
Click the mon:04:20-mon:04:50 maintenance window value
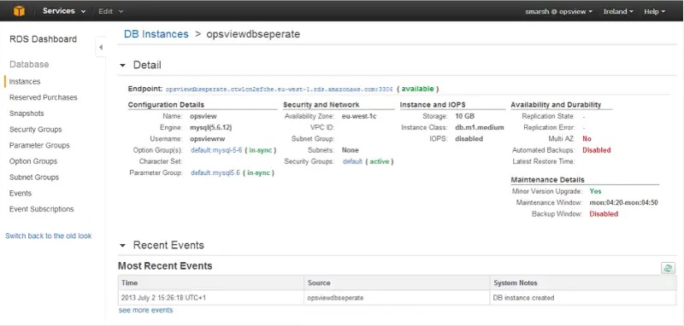tap(623, 202)
